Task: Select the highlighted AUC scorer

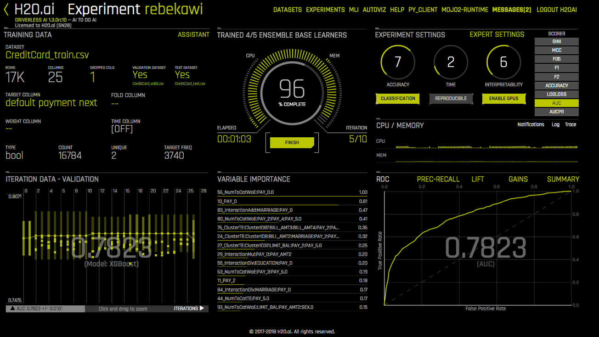Action: coord(557,103)
